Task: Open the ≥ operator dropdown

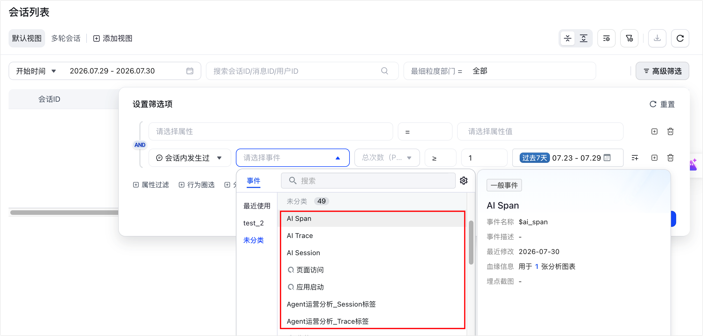Action: point(440,158)
